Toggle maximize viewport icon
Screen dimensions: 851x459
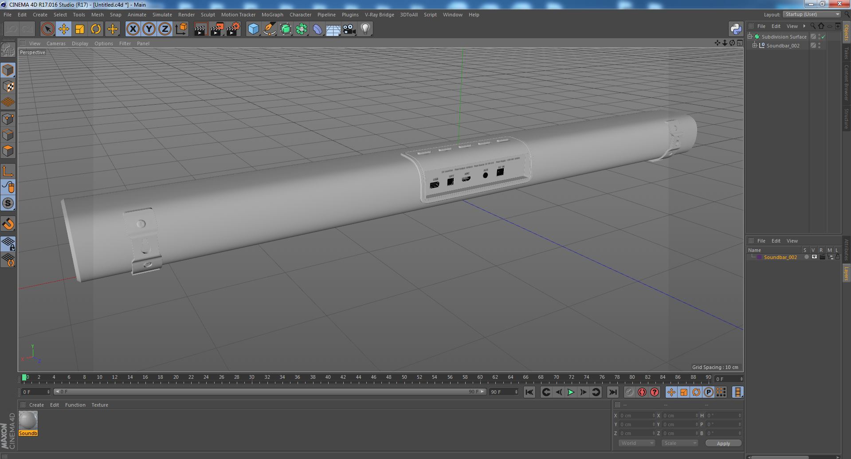[739, 43]
